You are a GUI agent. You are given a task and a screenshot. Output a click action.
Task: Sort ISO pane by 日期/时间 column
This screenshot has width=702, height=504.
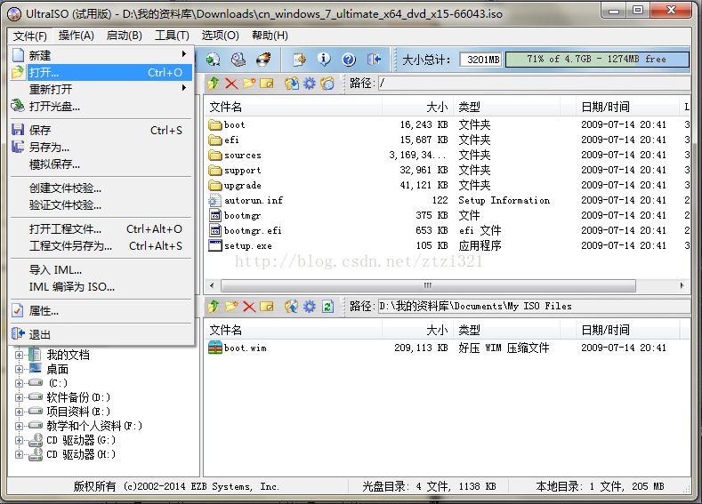(626, 107)
